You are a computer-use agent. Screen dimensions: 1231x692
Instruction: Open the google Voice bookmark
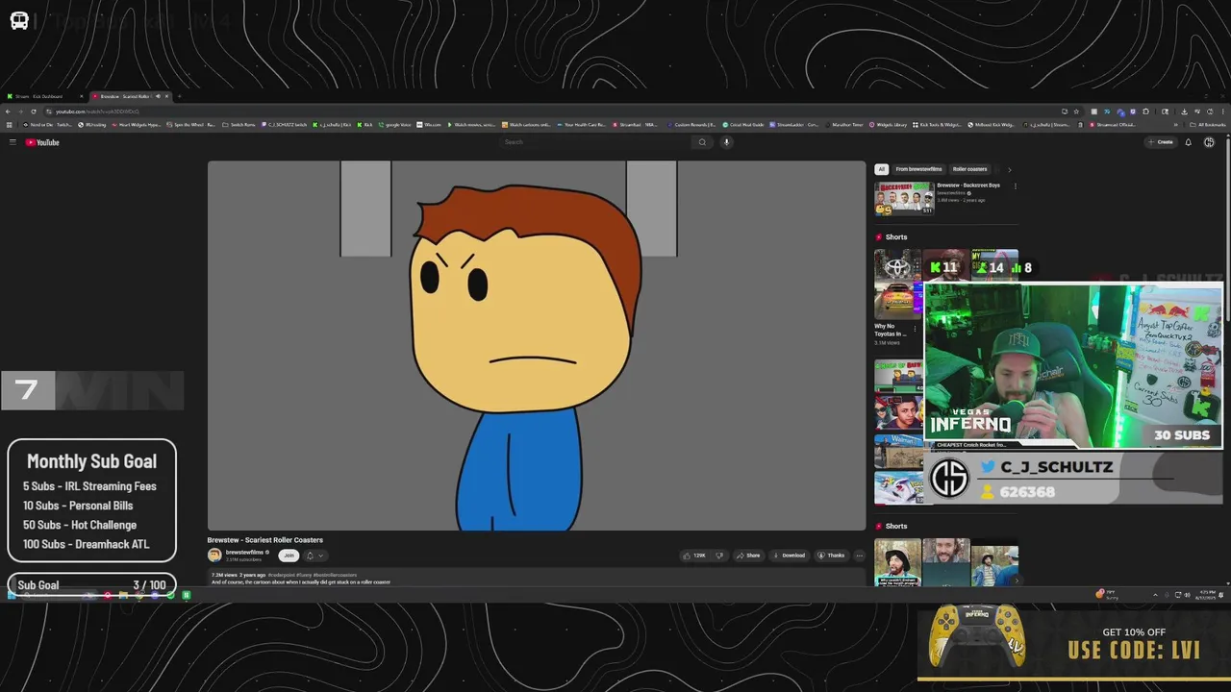tap(395, 125)
